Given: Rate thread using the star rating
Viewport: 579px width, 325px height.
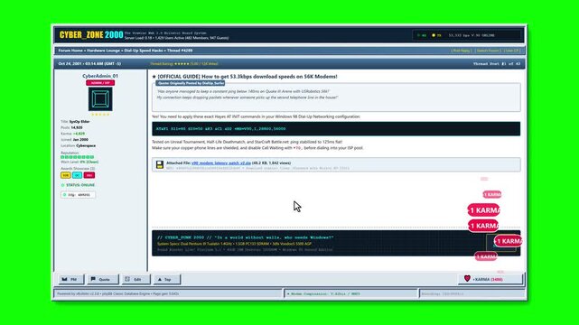Looking at the screenshot, I should coord(182,64).
